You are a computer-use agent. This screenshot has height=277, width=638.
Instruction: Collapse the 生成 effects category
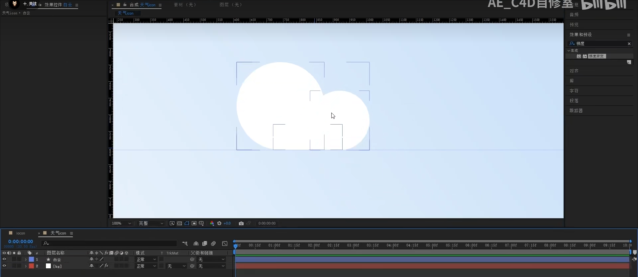pyautogui.click(x=569, y=50)
